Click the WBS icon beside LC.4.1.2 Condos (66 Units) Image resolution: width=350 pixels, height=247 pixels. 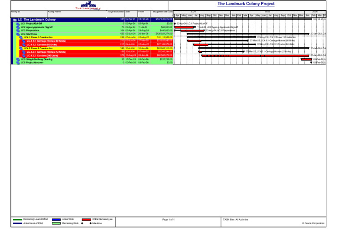tap(24, 45)
